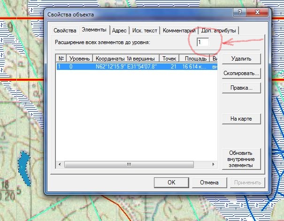
Task: Confirm the dialog with OK
Action: (172, 183)
